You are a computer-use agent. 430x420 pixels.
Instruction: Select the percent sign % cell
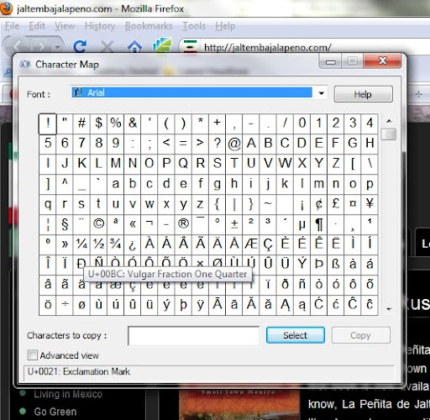(x=116, y=123)
